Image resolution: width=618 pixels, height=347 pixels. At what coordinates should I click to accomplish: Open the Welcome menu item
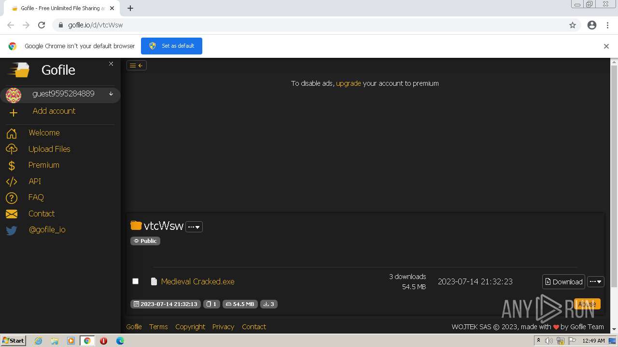click(44, 133)
